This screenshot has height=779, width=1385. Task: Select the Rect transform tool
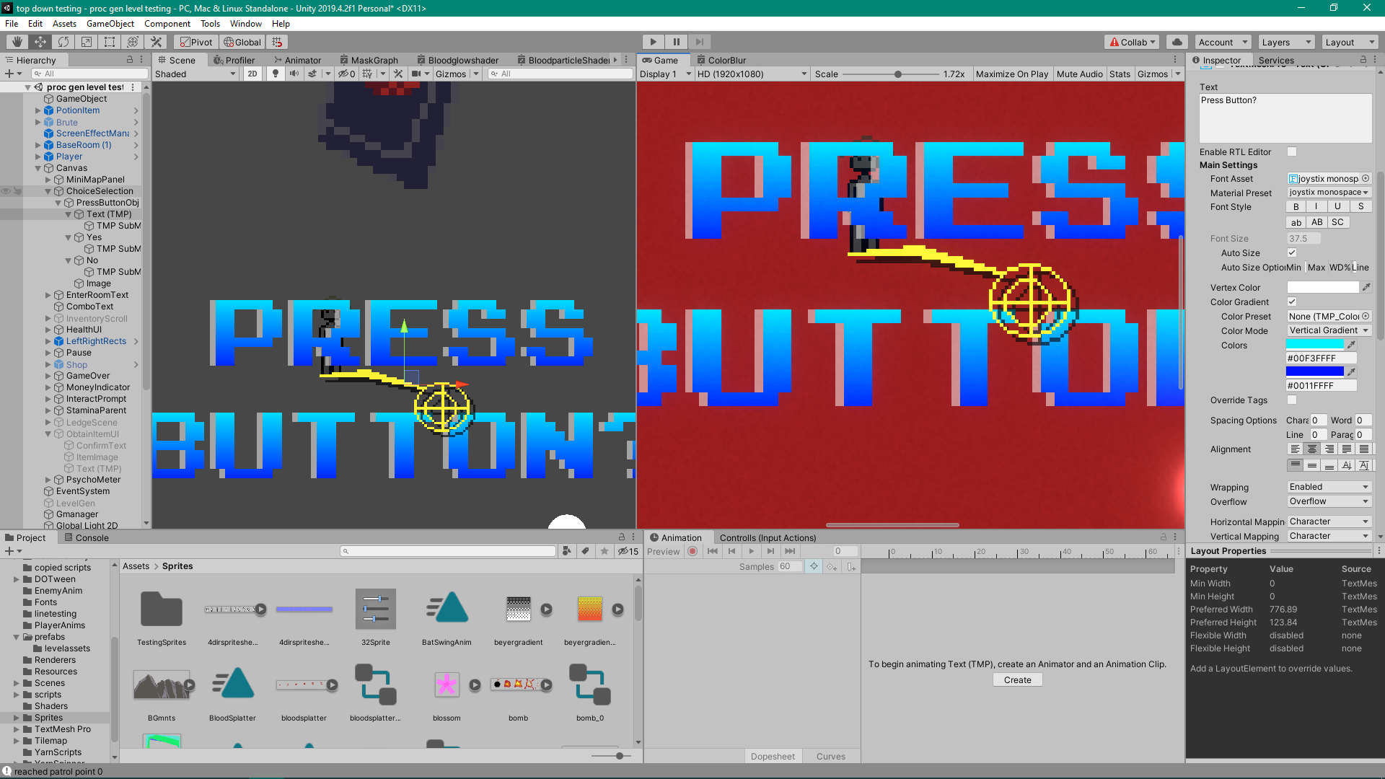(110, 42)
